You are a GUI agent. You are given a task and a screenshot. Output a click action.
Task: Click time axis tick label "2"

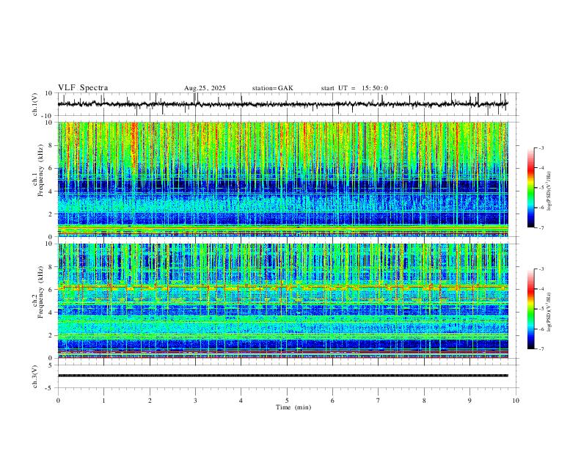tap(150, 401)
